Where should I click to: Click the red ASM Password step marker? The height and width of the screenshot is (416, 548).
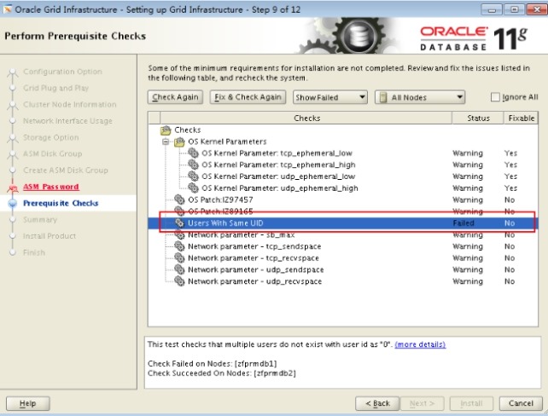pyautogui.click(x=13, y=188)
